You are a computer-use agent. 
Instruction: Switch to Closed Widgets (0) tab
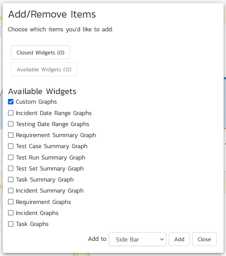tap(40, 53)
